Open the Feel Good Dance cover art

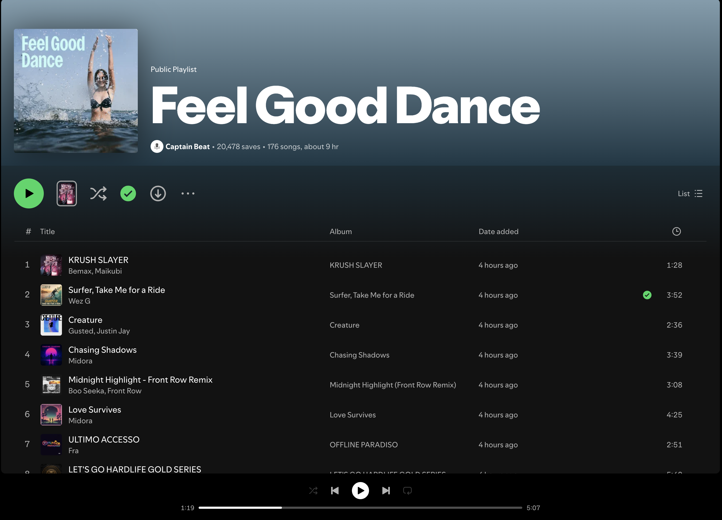click(x=76, y=91)
